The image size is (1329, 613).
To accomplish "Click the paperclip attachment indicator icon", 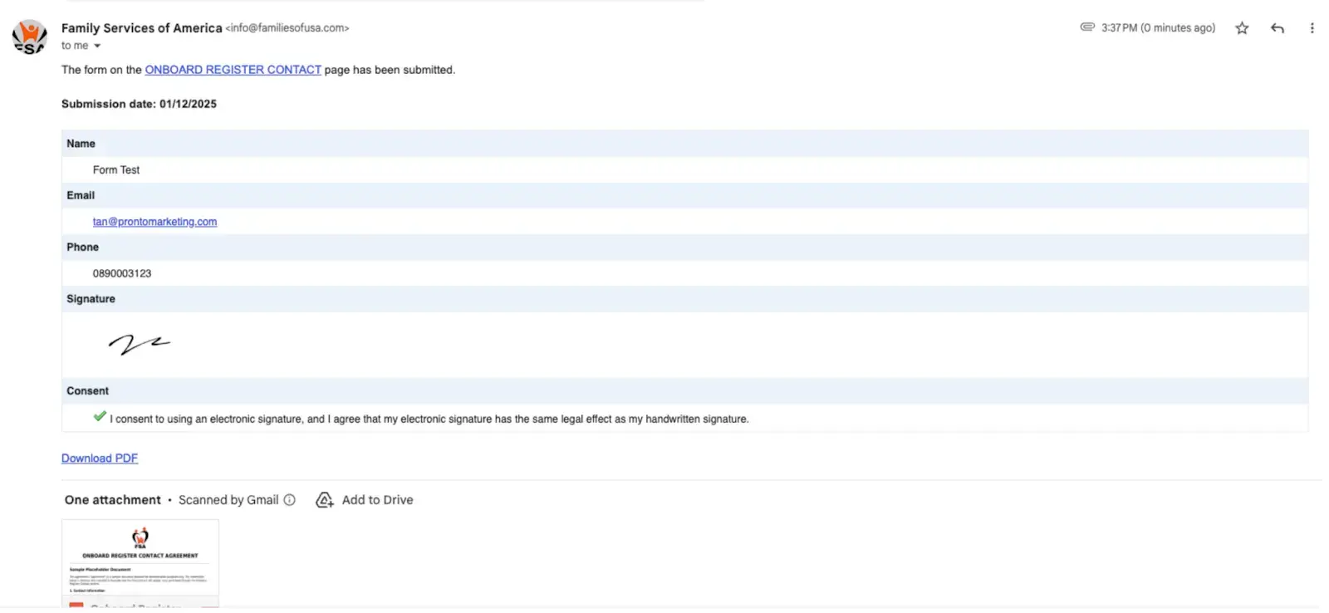I will click(x=1087, y=27).
